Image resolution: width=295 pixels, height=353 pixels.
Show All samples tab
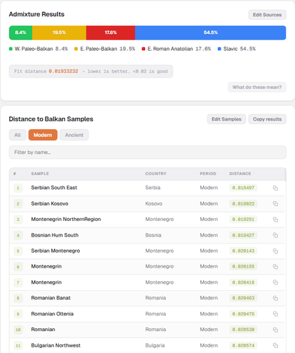point(18,135)
